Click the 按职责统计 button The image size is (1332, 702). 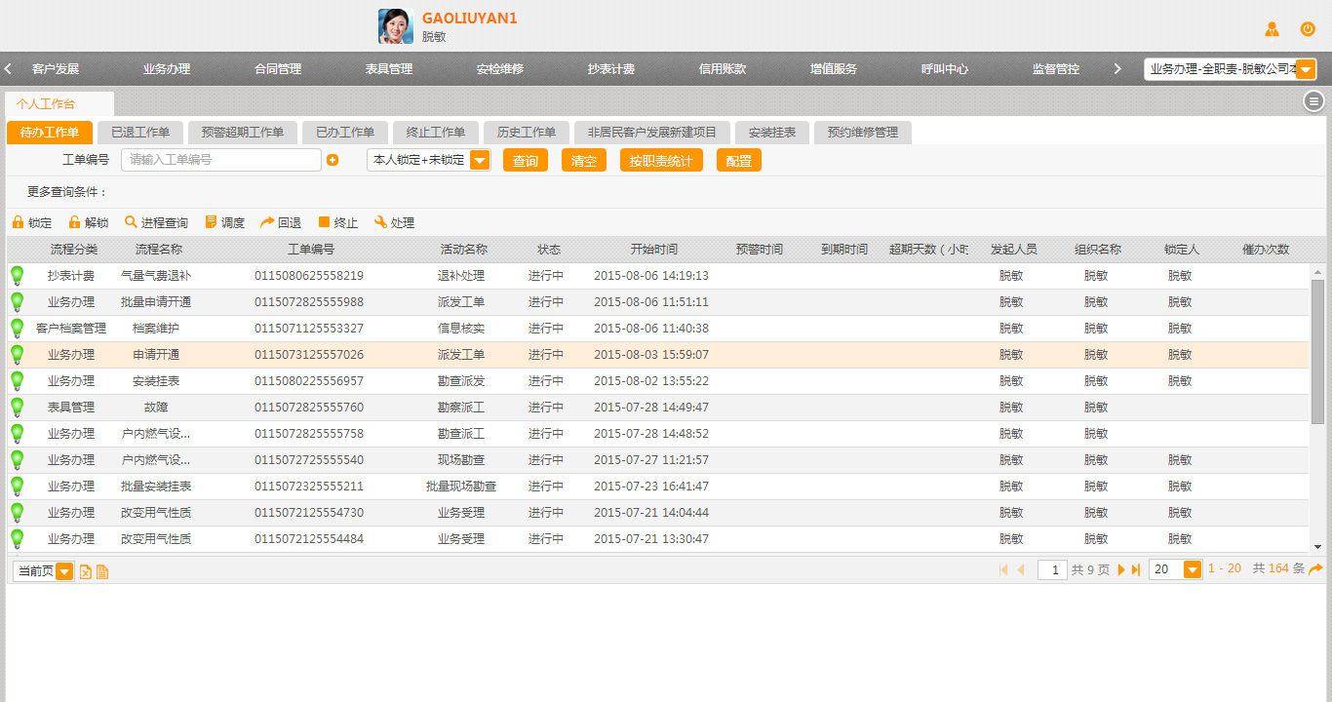pyautogui.click(x=661, y=161)
